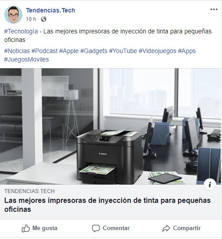Click the #Noticias hashtag
Screen dimensions: 222x239
tap(17, 51)
